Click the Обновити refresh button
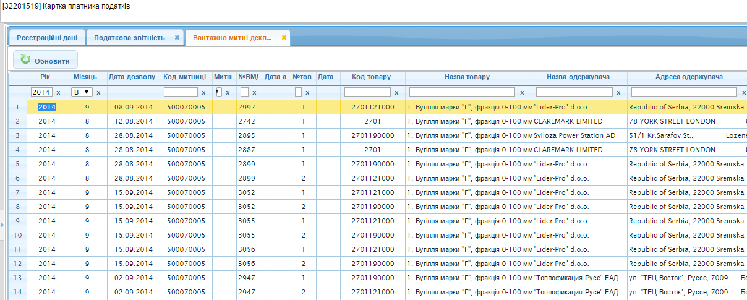This screenshot has width=747, height=300. (x=46, y=60)
